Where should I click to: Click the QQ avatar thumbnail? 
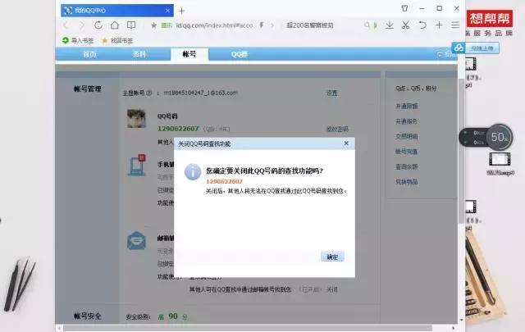(x=137, y=119)
